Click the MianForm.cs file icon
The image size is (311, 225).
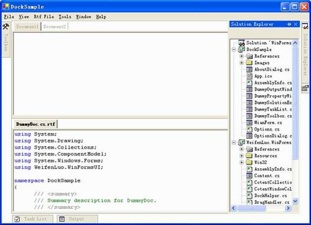(x=249, y=122)
